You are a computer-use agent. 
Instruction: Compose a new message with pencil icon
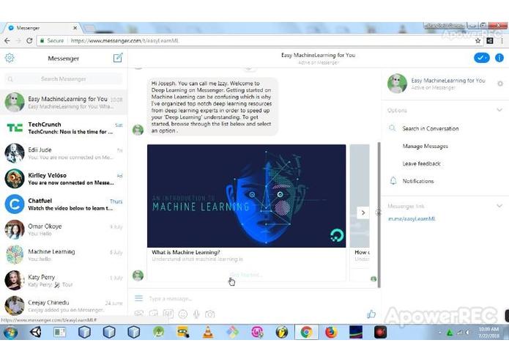click(118, 58)
